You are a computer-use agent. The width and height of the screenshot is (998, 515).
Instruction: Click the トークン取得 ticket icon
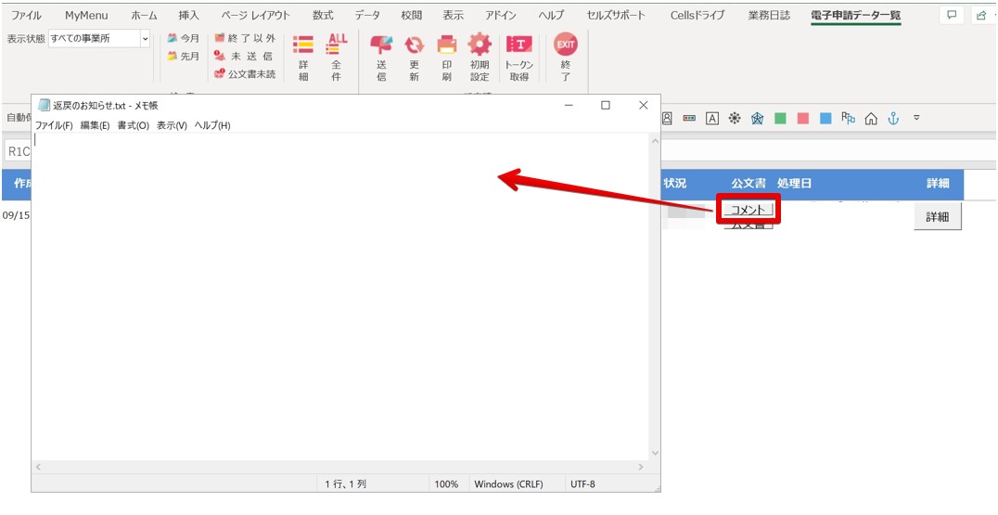click(x=518, y=45)
